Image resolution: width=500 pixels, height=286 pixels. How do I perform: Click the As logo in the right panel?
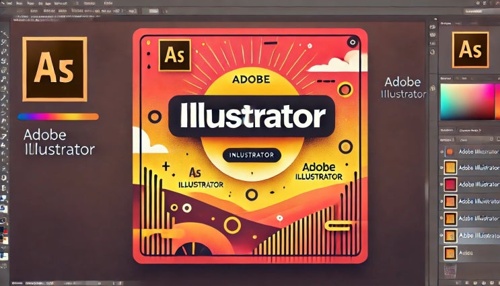point(470,50)
